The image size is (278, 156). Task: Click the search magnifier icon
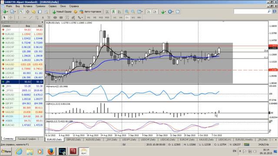click(269, 12)
